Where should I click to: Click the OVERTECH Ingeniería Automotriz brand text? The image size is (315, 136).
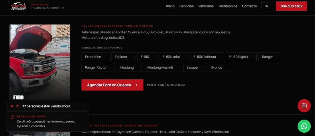(48, 6)
